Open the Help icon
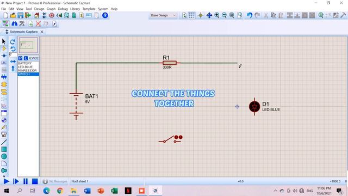Viewport: 348px width, 196px height. coord(105,15)
